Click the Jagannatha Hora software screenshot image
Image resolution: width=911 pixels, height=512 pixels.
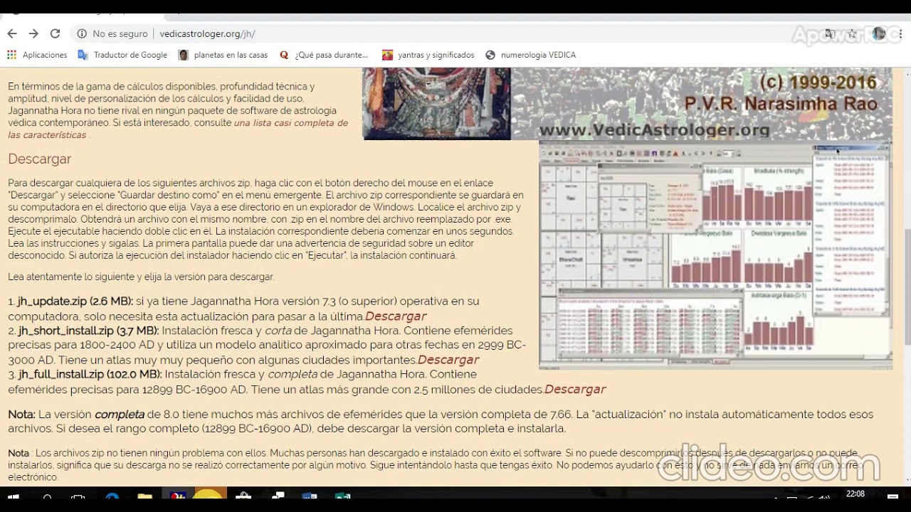point(715,255)
